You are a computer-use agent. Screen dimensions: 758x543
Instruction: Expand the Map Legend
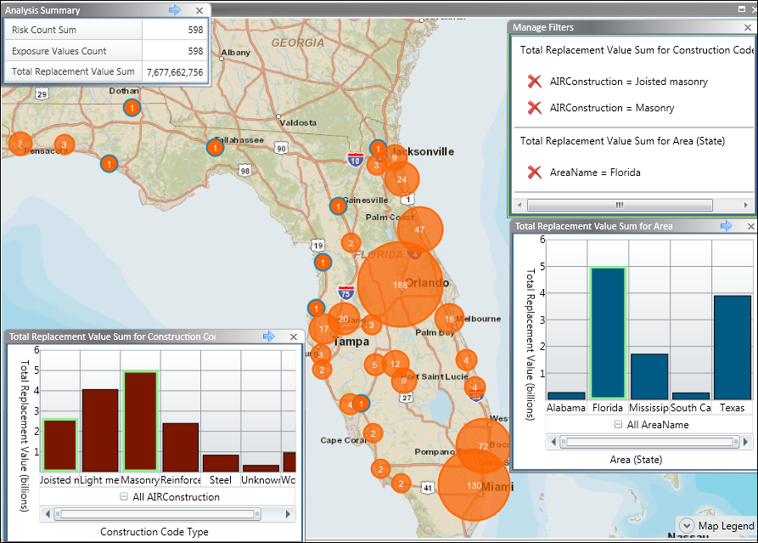[x=686, y=526]
